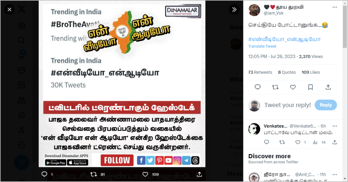Open the Translate Tweet link
This screenshot has height=182, width=348.
(262, 46)
